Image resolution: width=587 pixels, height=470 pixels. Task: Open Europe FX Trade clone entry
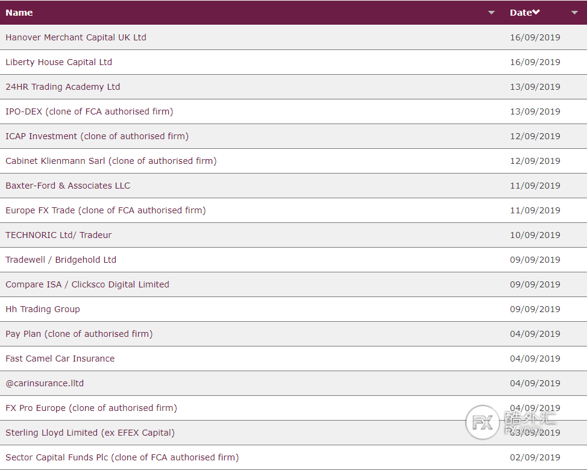point(105,210)
